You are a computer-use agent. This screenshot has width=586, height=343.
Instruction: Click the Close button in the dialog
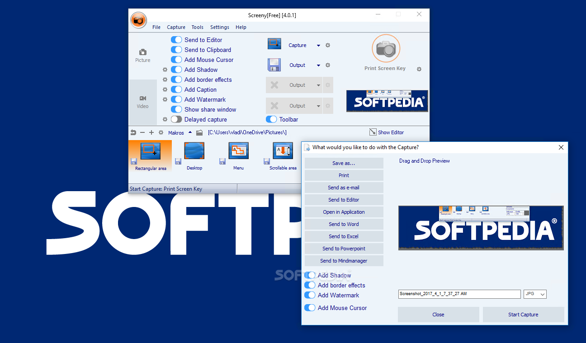tap(438, 315)
